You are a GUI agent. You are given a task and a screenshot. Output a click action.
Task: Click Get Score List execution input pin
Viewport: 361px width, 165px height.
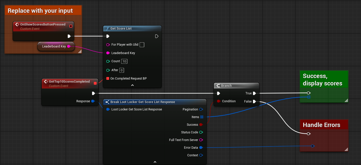point(108,36)
